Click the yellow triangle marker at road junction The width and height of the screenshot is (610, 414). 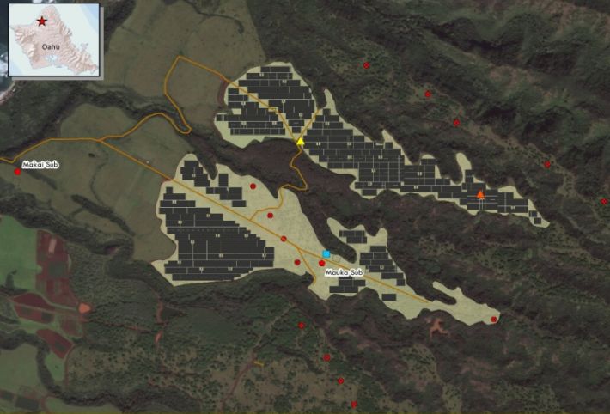(301, 141)
